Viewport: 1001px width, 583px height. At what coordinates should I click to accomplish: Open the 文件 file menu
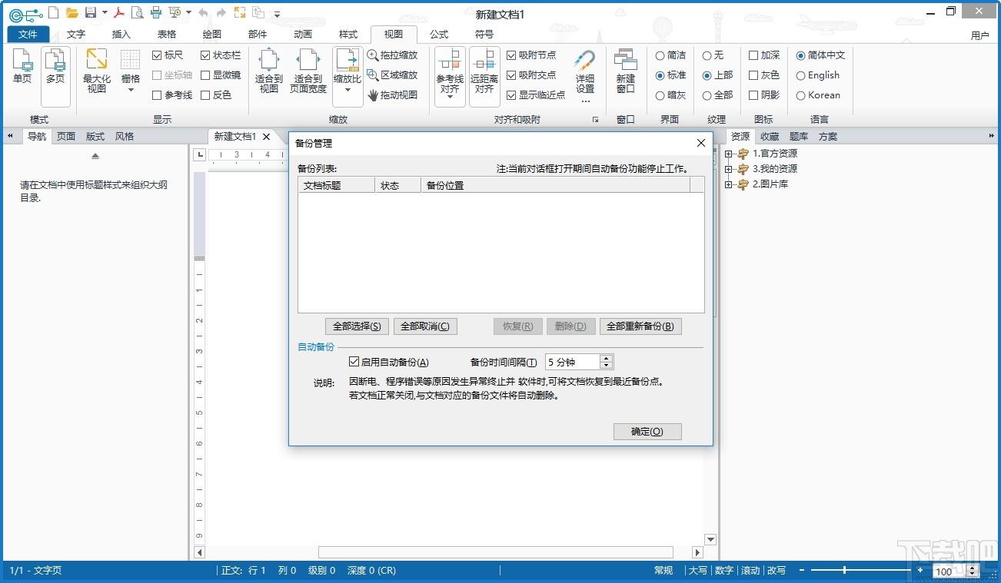point(28,34)
